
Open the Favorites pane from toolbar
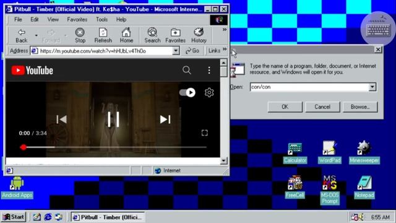(175, 36)
